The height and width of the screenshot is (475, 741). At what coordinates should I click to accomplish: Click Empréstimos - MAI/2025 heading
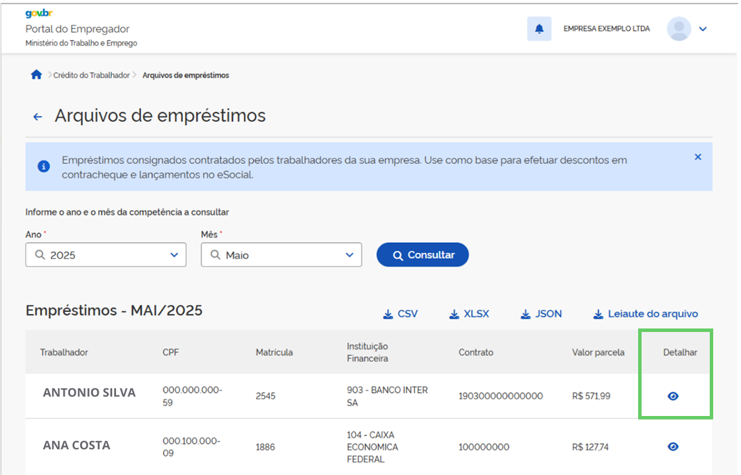tap(114, 310)
